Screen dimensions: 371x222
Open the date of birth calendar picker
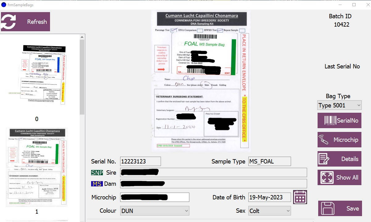click(300, 197)
